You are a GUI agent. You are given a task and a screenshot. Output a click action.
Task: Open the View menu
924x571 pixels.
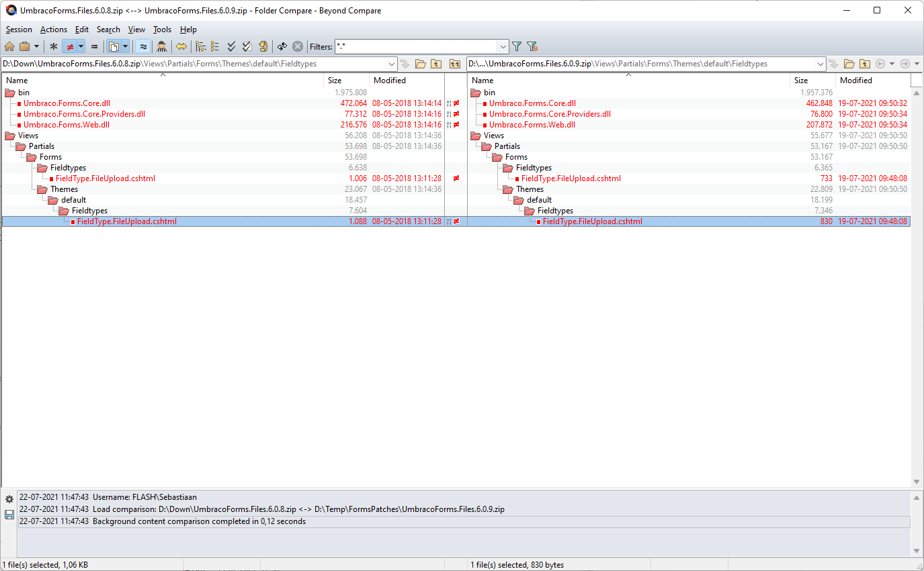pos(136,30)
